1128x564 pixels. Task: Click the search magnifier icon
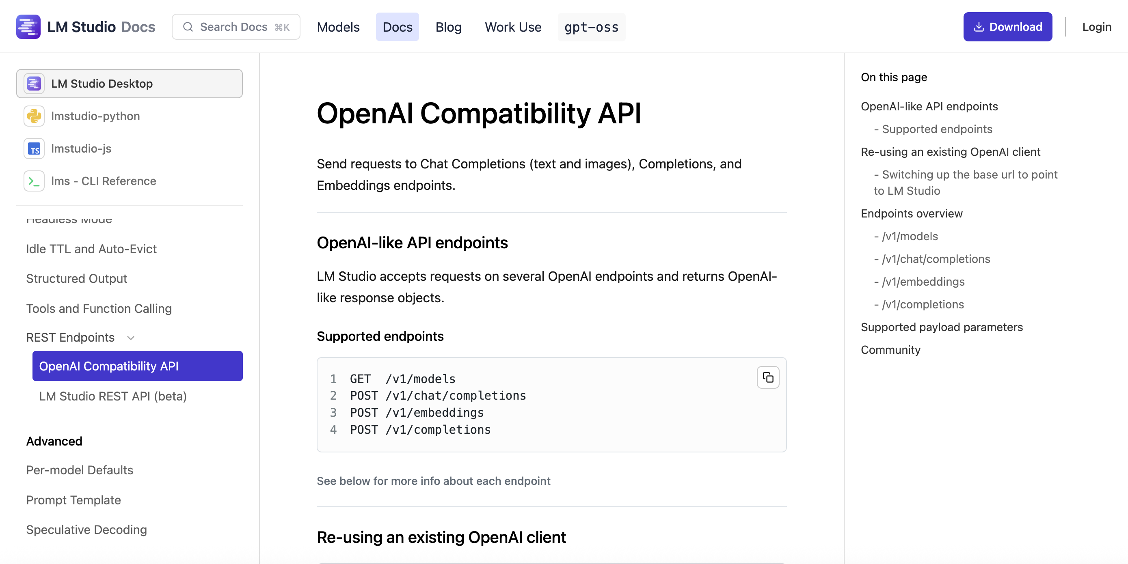(188, 27)
